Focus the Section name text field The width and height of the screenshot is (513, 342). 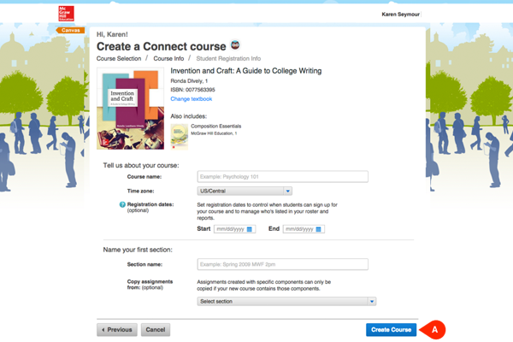tap(282, 265)
